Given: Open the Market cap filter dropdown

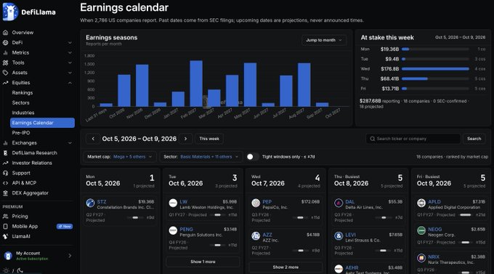Looking at the screenshot, I should (x=120, y=157).
